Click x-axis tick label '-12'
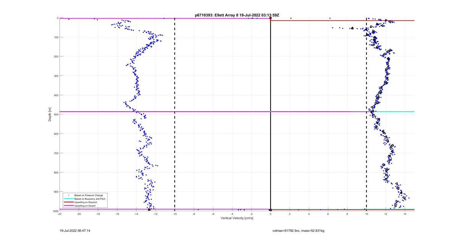 (x=155, y=214)
